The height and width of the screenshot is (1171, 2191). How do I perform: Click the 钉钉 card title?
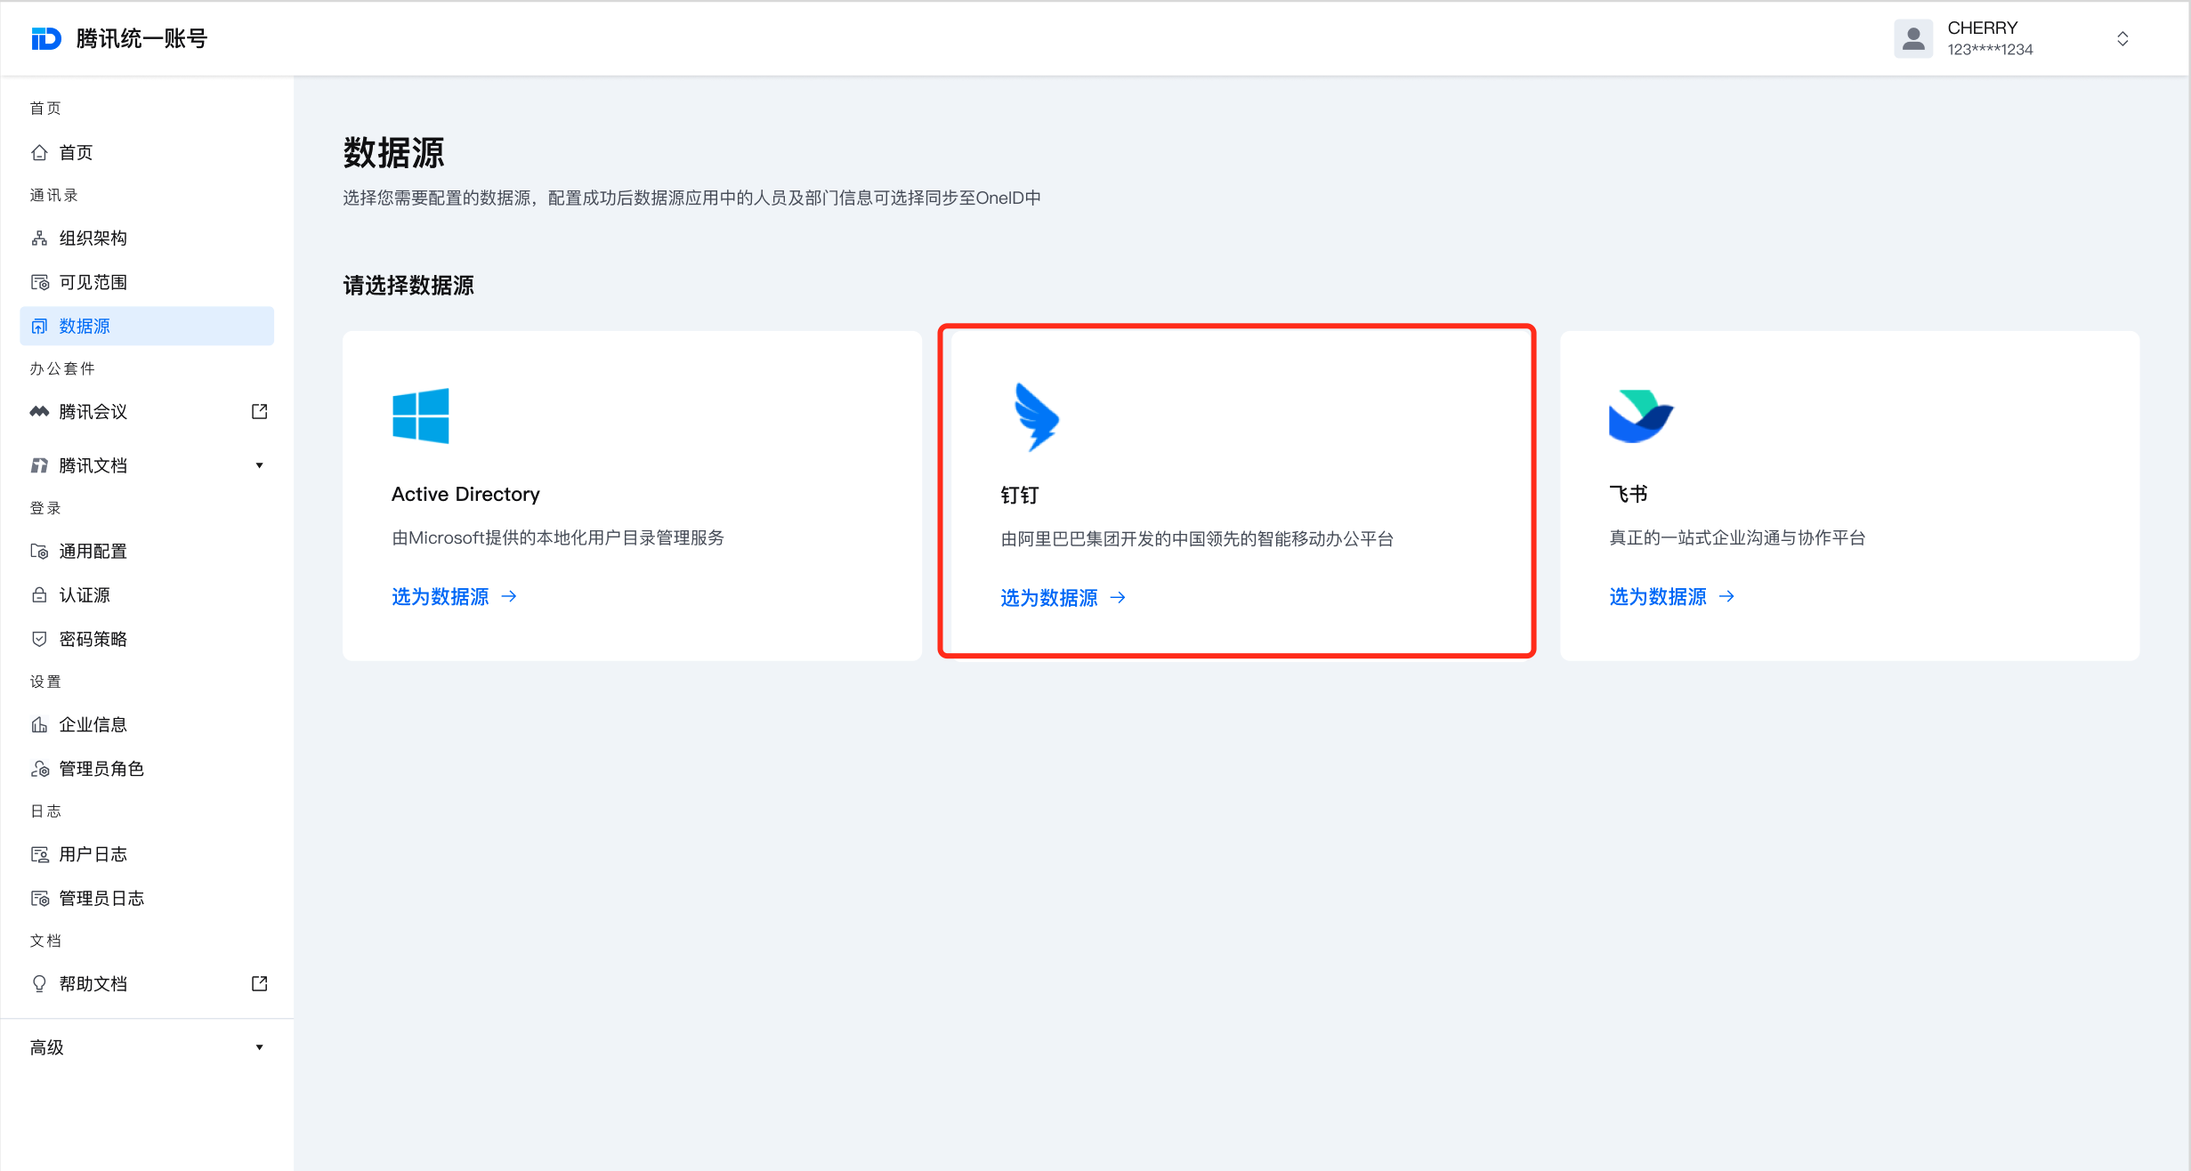1020,495
